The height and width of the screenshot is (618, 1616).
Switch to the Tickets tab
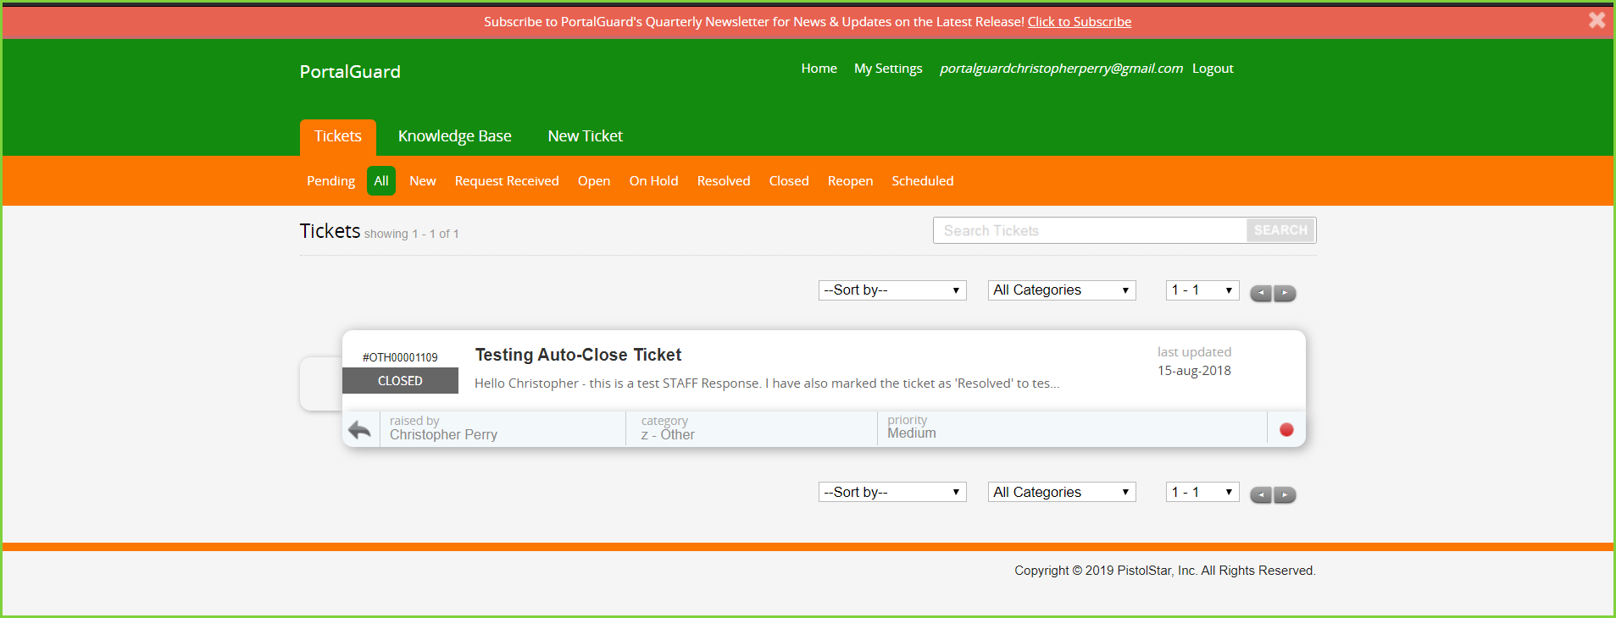tap(338, 137)
